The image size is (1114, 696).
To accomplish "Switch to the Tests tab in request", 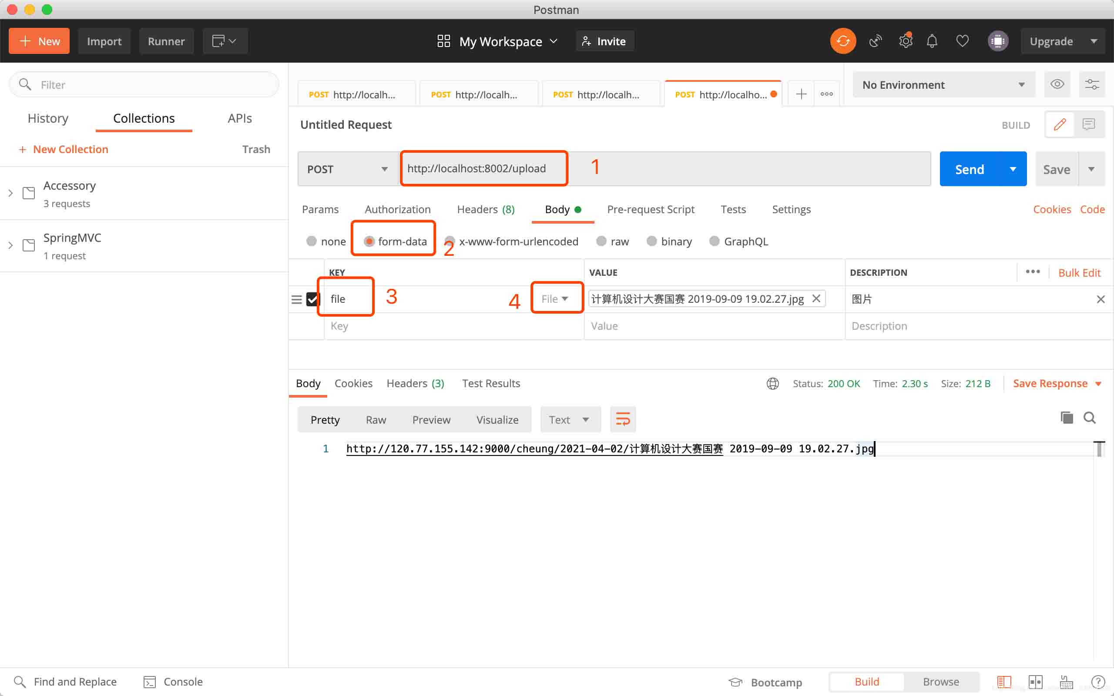I will click(733, 209).
